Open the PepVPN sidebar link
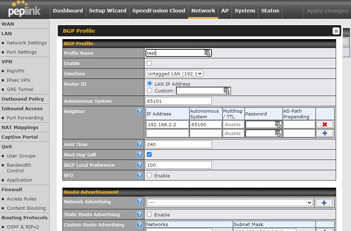Screen dimensions: 351x231 click(x=16, y=71)
